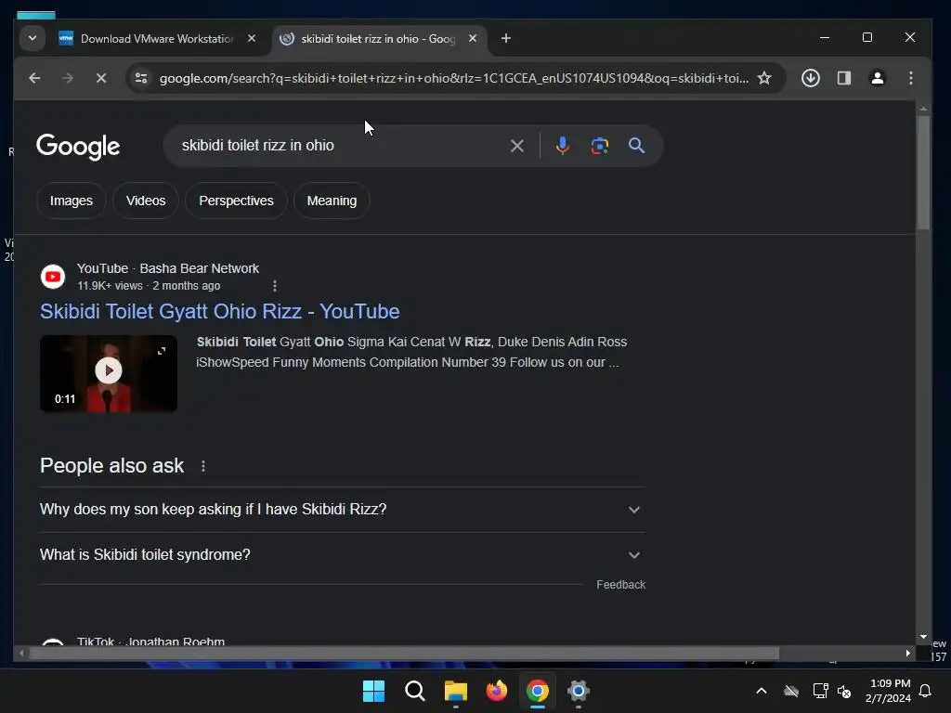This screenshot has width=951, height=713.
Task: Click the scroll down arrow
Action: click(923, 637)
